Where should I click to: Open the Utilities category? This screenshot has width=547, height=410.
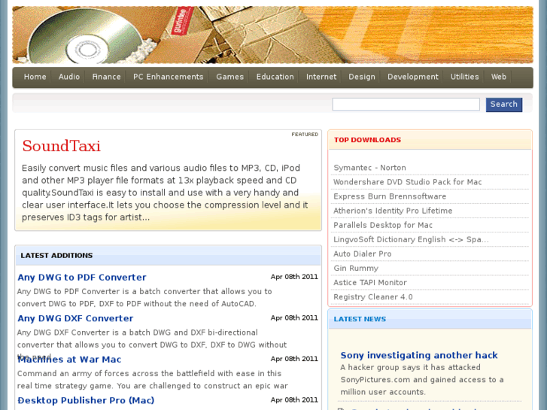coord(465,77)
